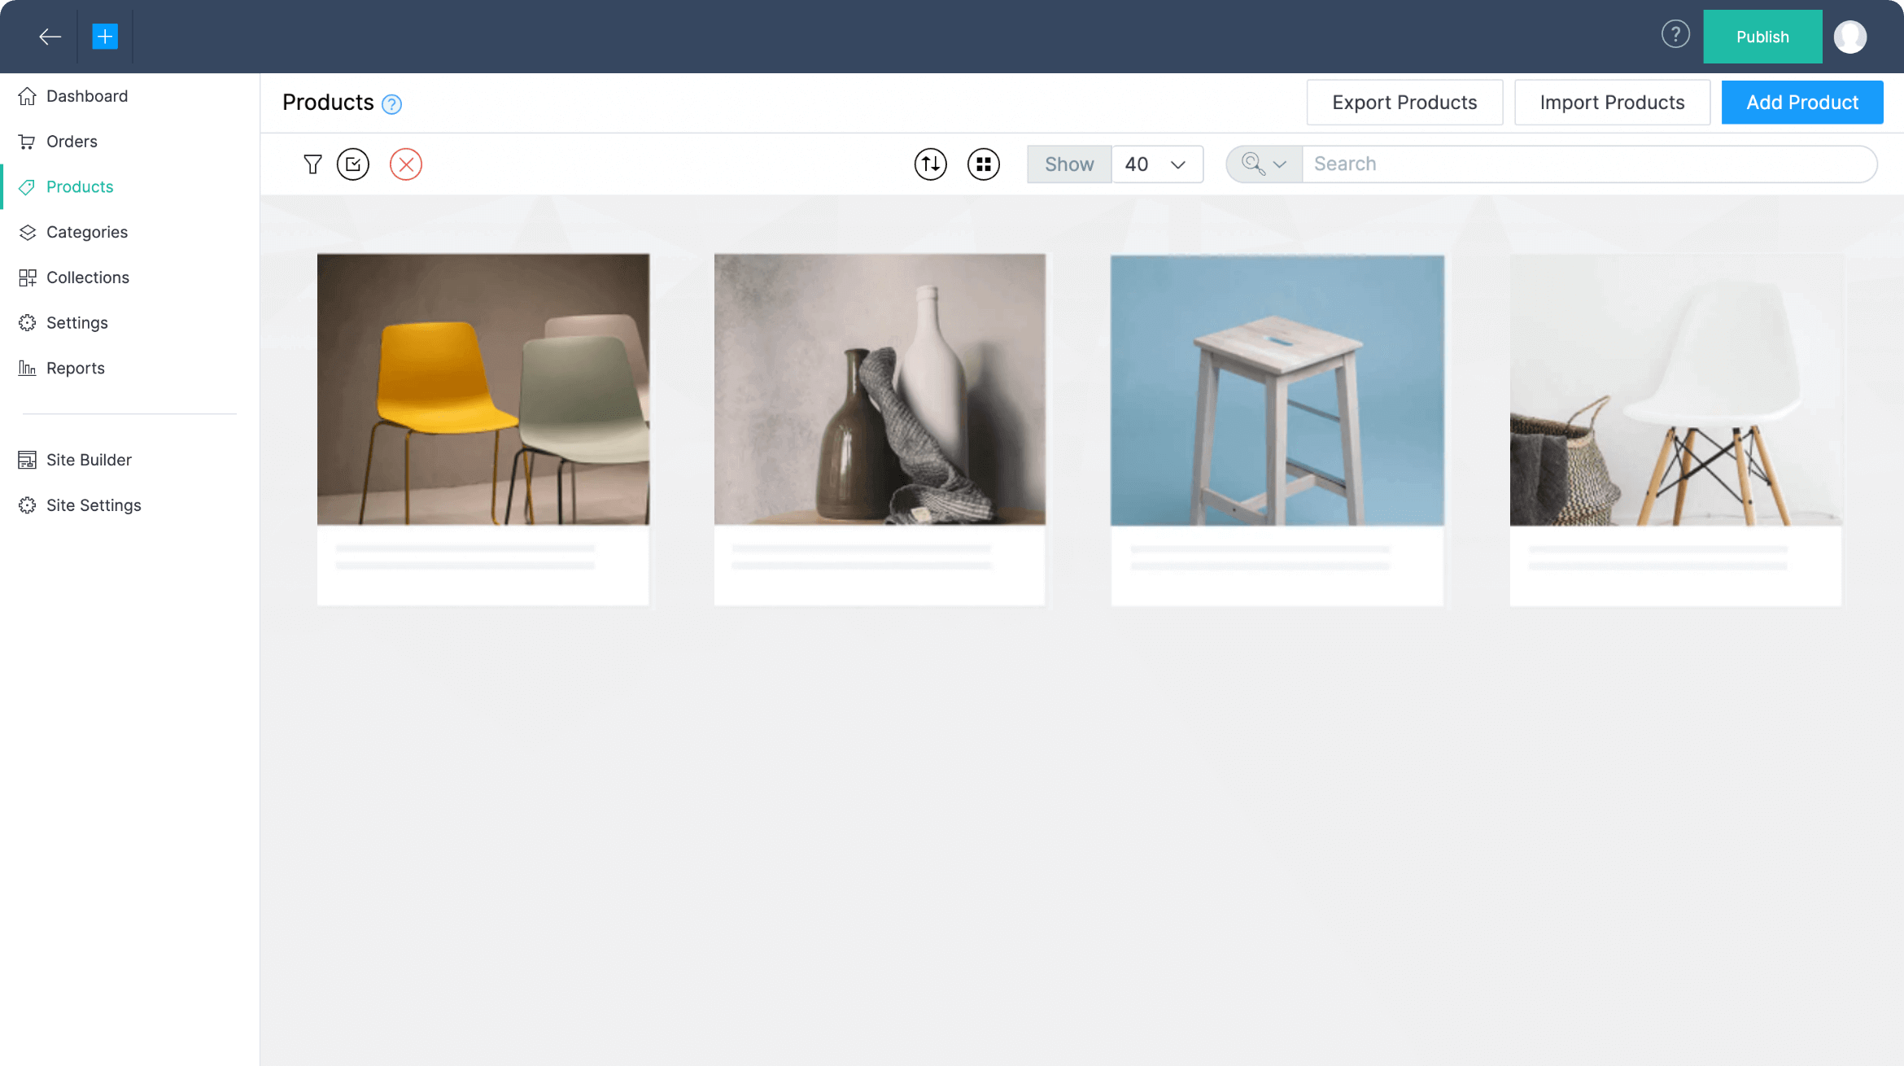Toggle the grid view icon

(983, 164)
